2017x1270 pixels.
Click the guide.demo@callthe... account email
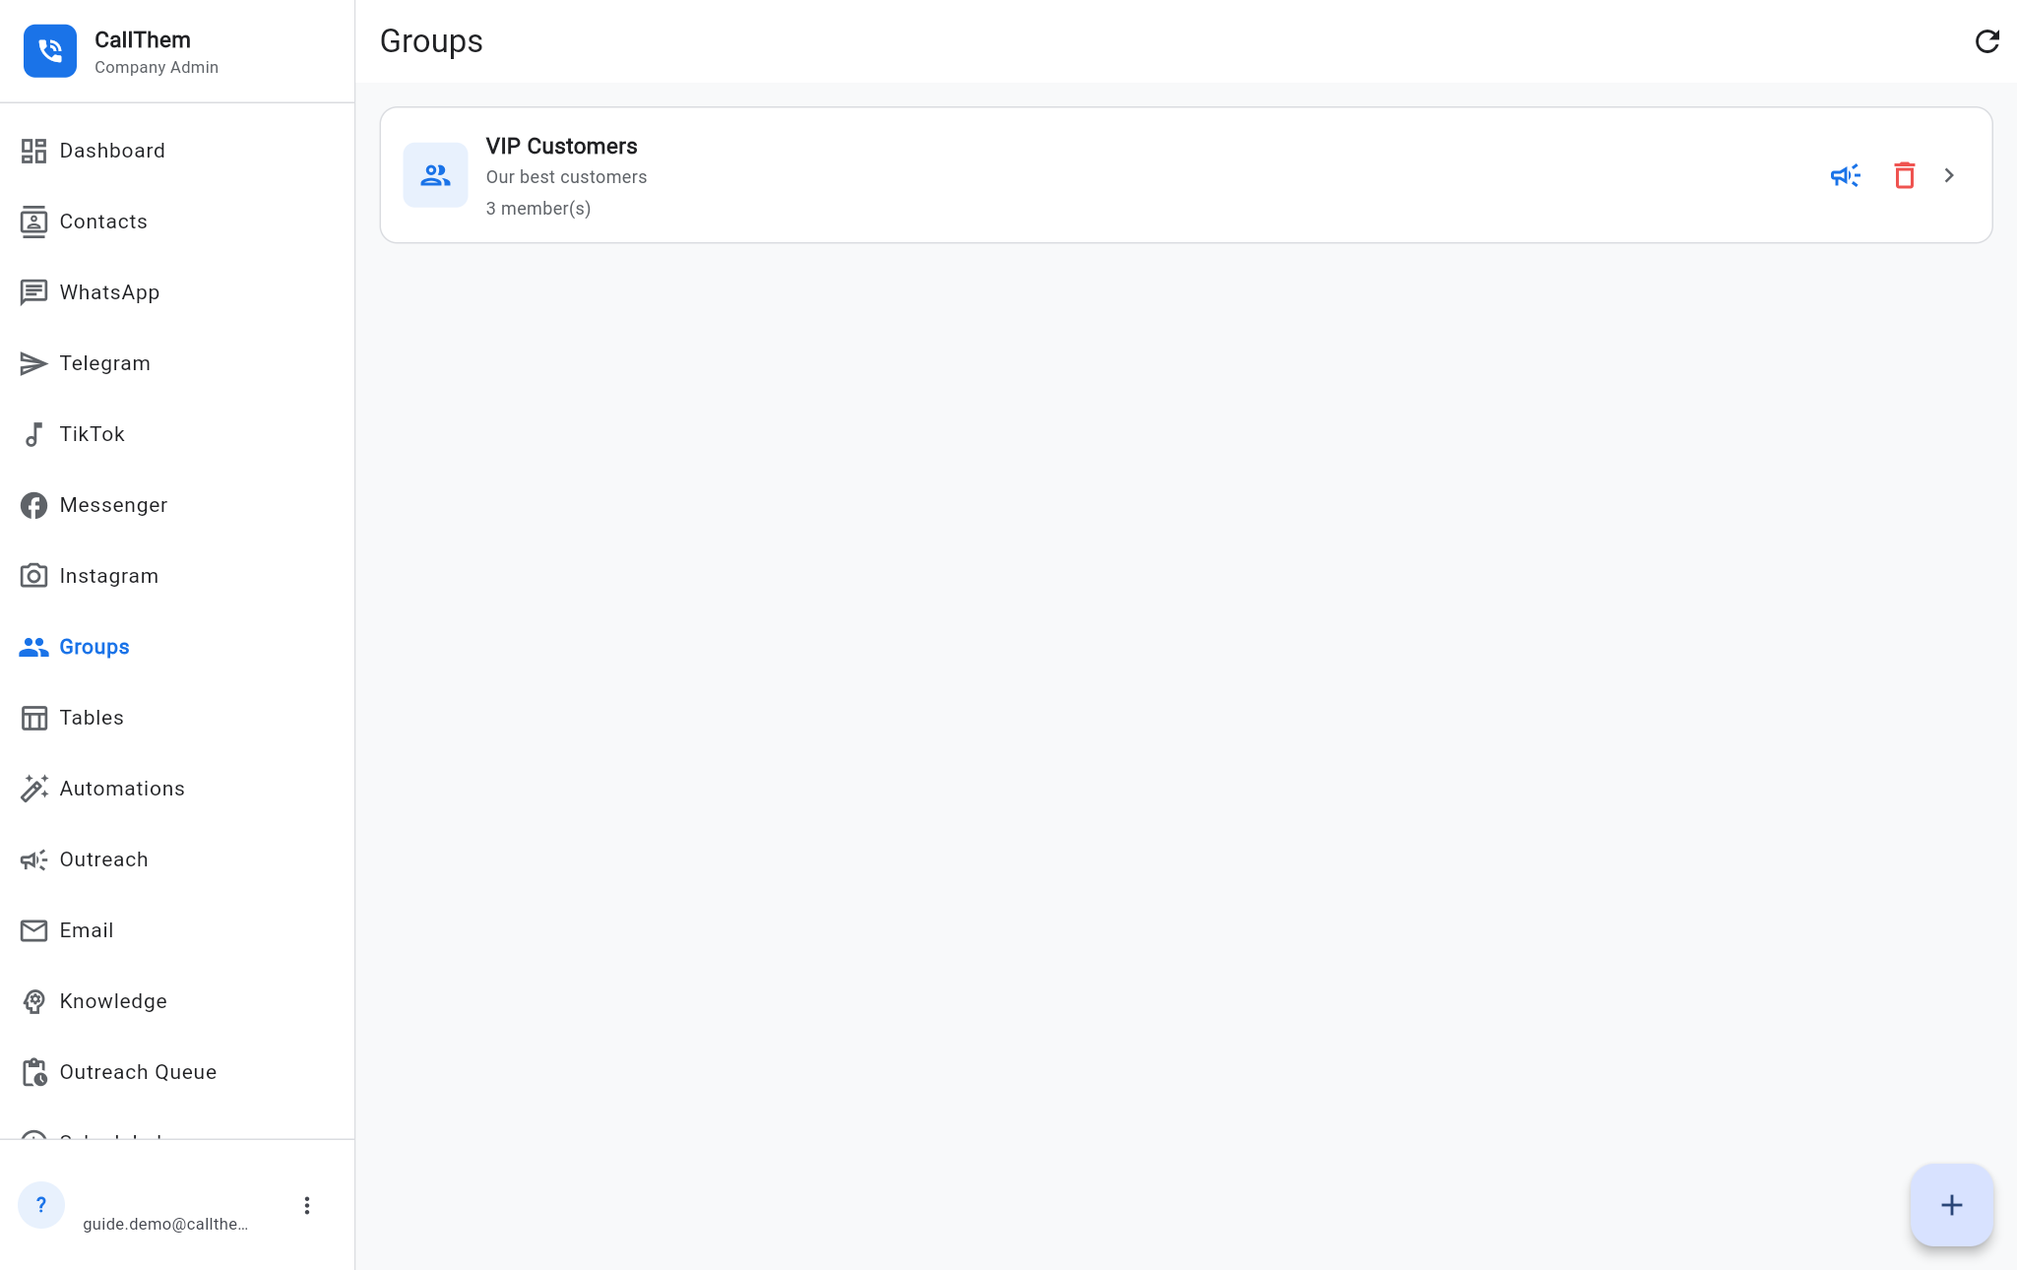click(165, 1224)
